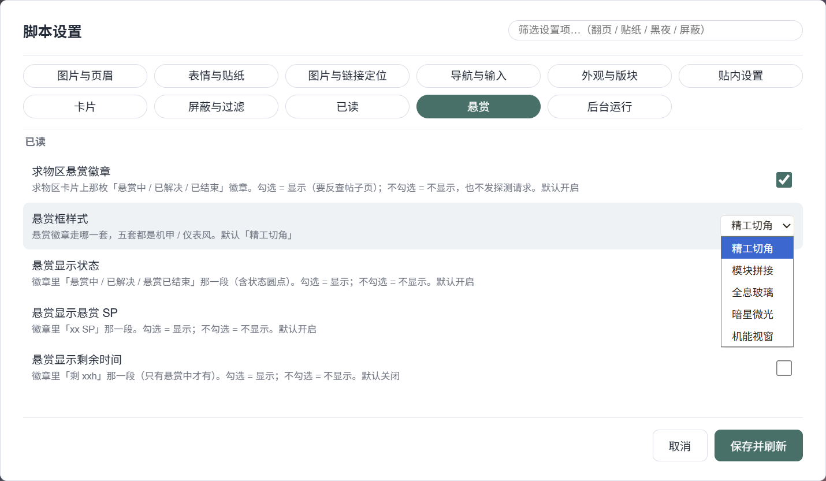The image size is (826, 481).
Task: Open the 导航与输入 settings tab
Action: coord(478,76)
